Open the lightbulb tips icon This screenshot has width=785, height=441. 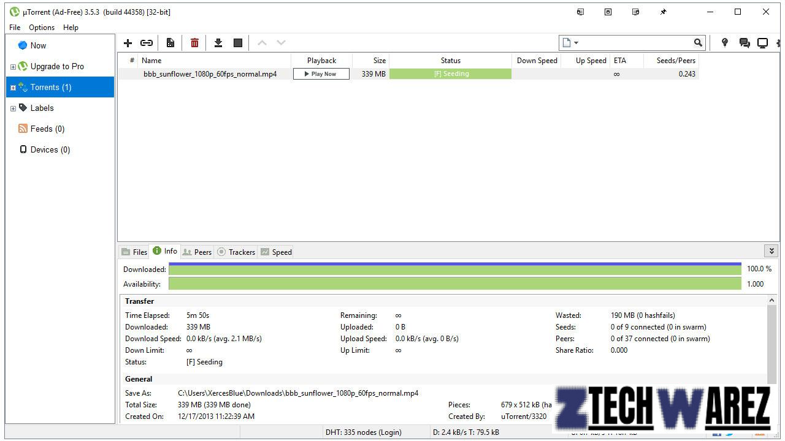[724, 43]
